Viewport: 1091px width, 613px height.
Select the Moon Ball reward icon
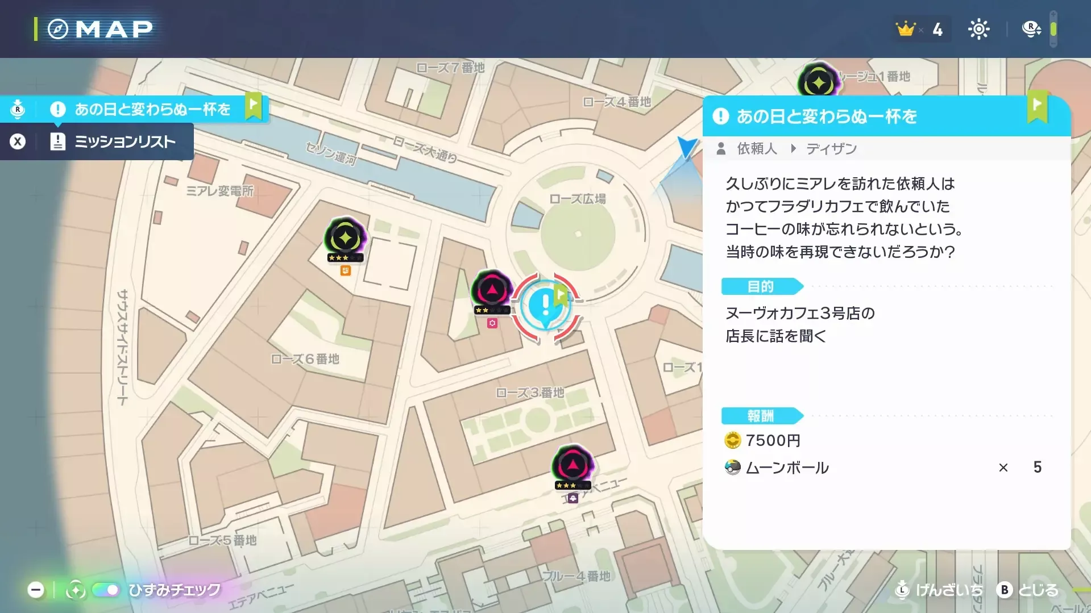(733, 467)
